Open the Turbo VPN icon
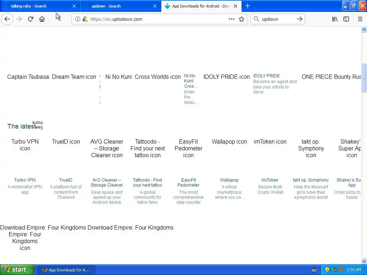Viewport: 367px width, 275px height. point(25,145)
